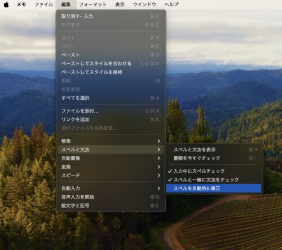Click the スペルと文法 submenu item

(111, 150)
